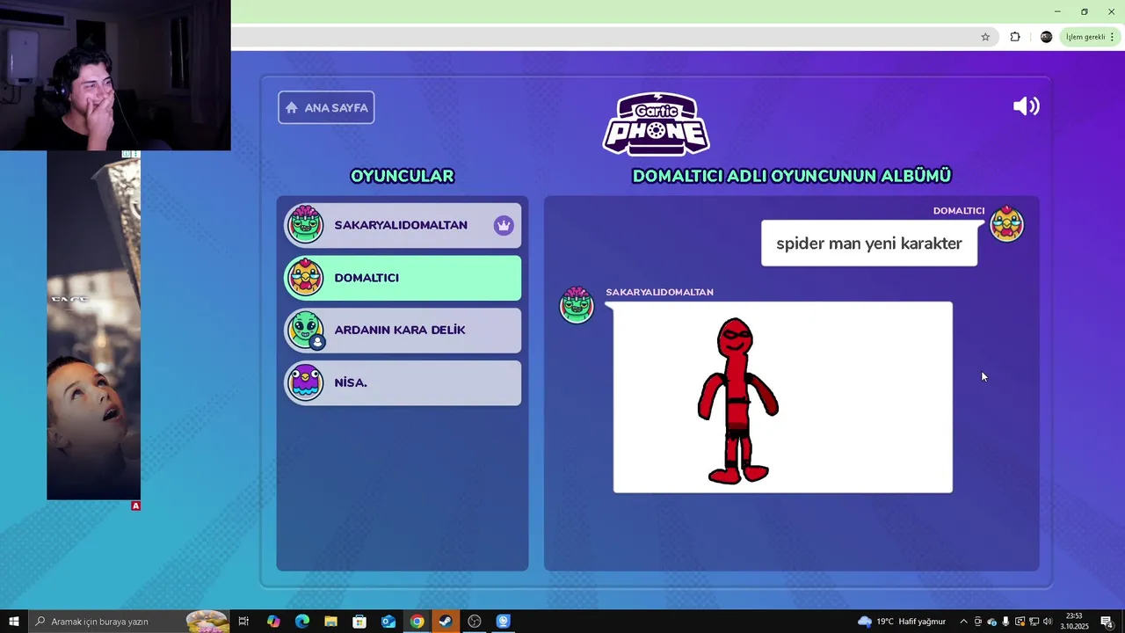Image resolution: width=1125 pixels, height=633 pixels.
Task: Open Task View on the taskbar
Action: pyautogui.click(x=243, y=622)
